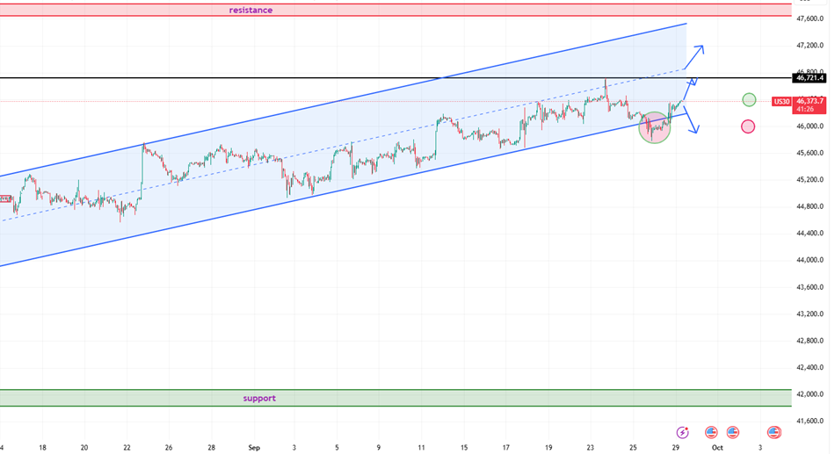Open the US flag event just after Oct
Viewport: 835px width, 454px height.
[733, 432]
